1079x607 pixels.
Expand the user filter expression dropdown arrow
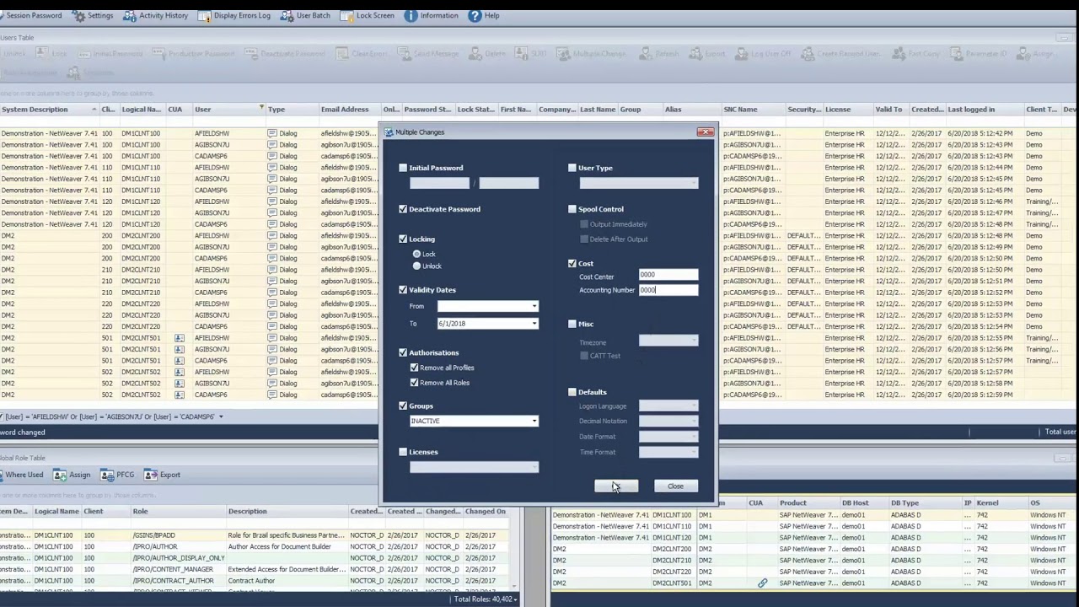[x=221, y=416]
